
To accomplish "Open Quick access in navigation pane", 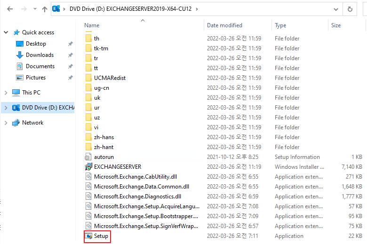I will (x=38, y=32).
